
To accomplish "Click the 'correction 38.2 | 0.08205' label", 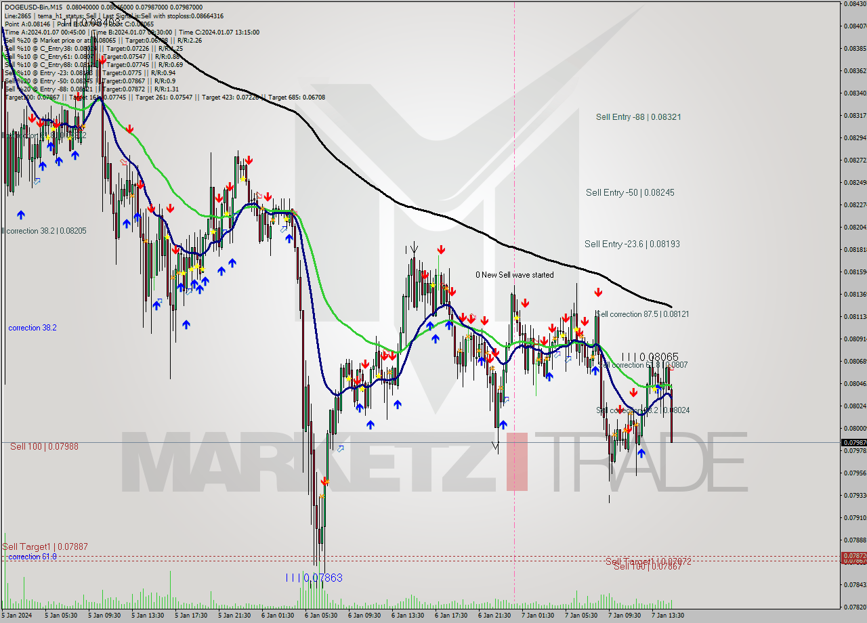I will coord(45,231).
